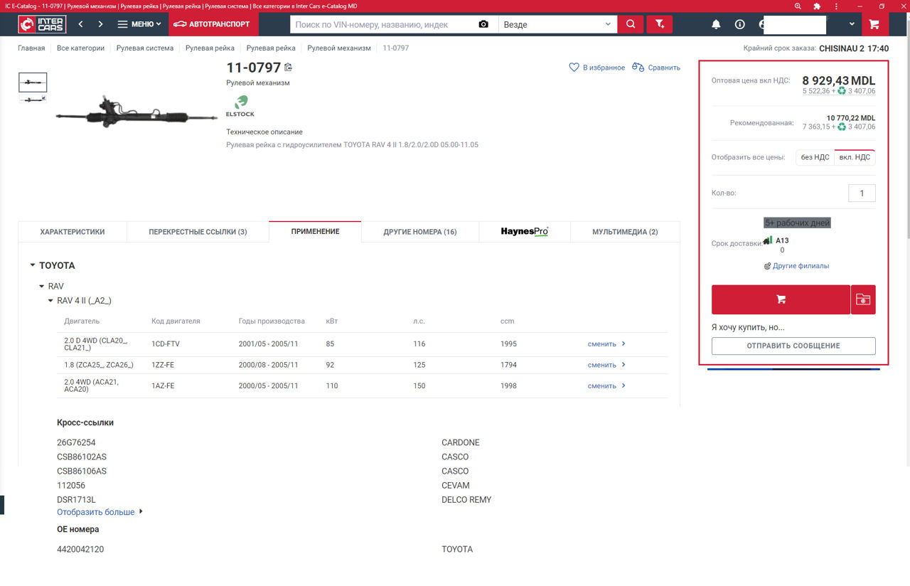Click browser extensions puzzle icon
Viewport: 910px width, 586px height.
click(817, 6)
